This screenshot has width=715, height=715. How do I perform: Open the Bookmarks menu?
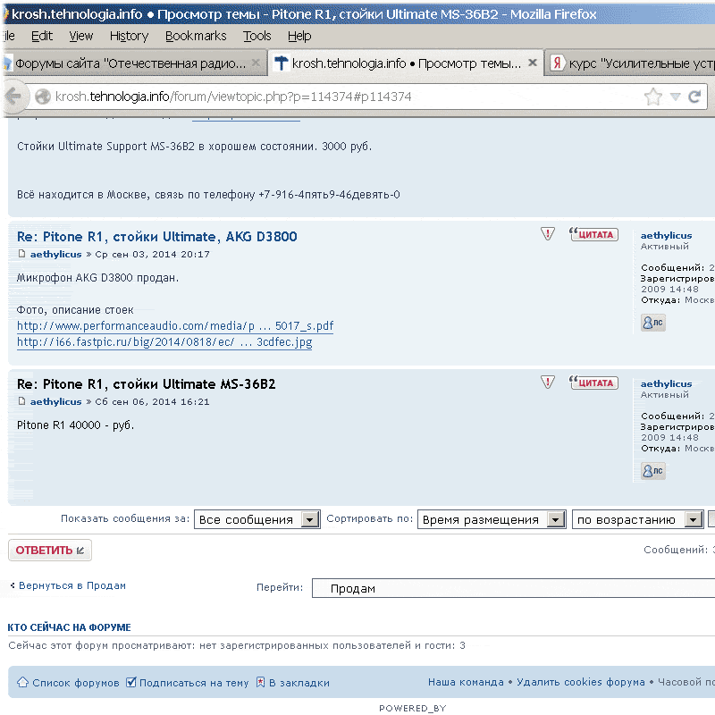(x=196, y=36)
